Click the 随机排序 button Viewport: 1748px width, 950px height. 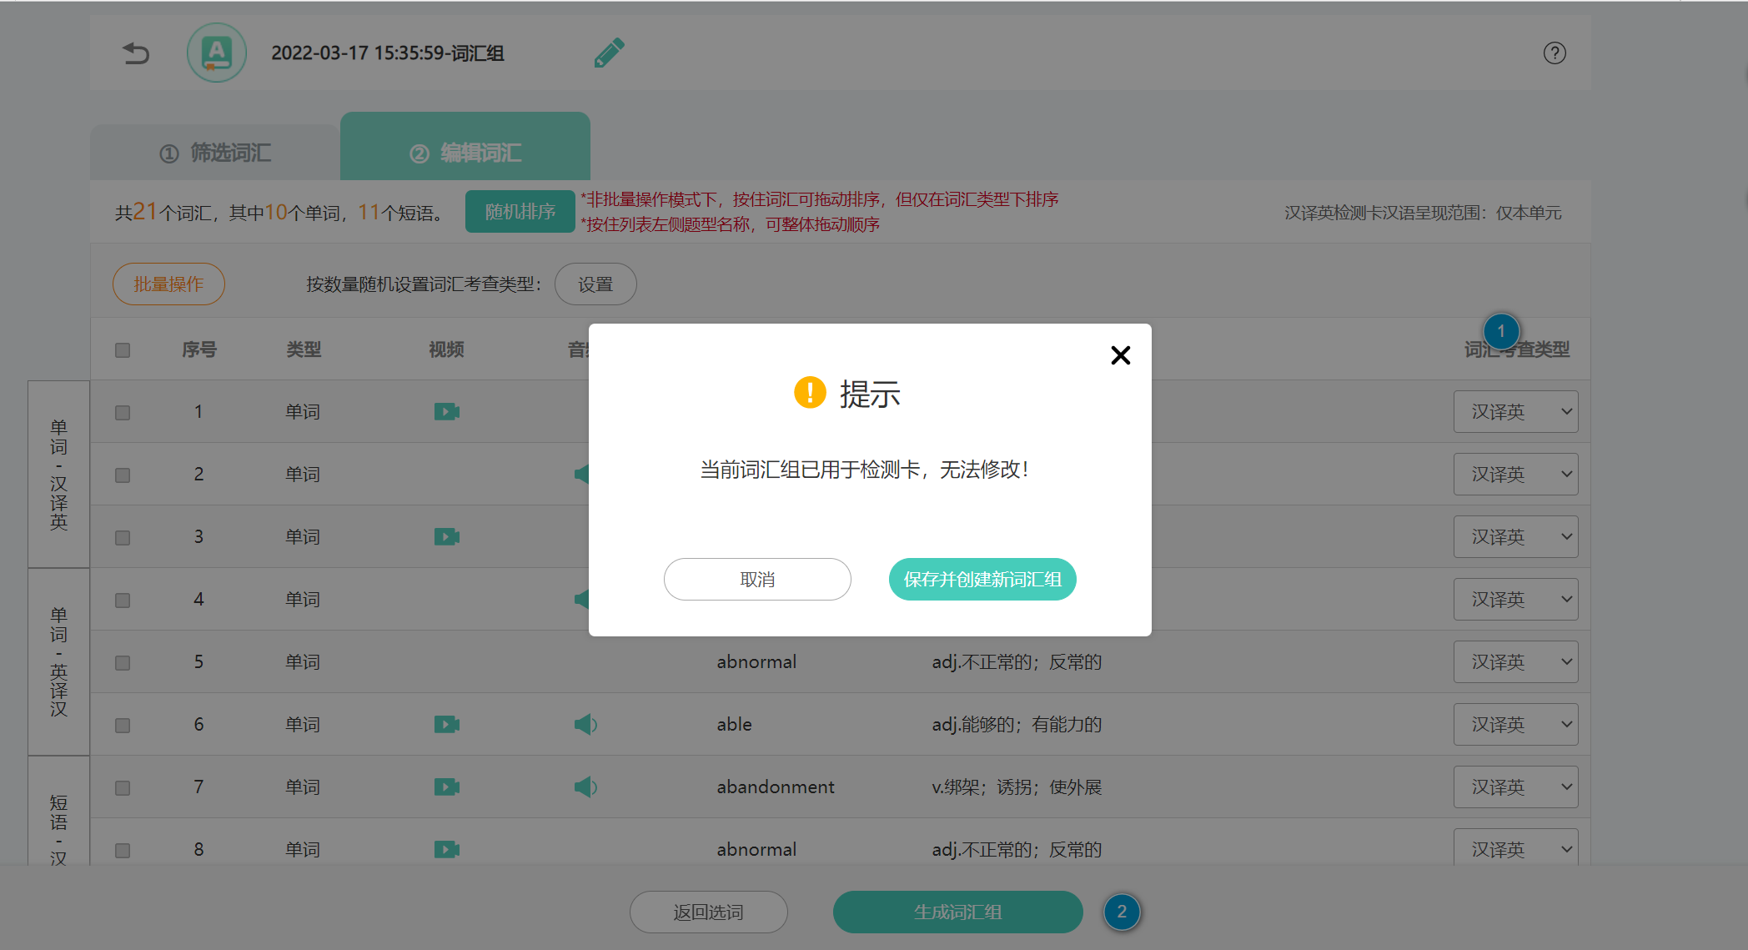click(520, 212)
